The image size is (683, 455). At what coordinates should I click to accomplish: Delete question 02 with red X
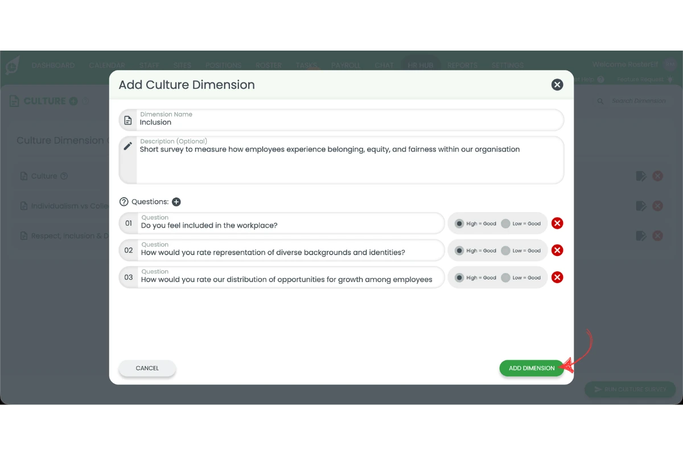(558, 250)
